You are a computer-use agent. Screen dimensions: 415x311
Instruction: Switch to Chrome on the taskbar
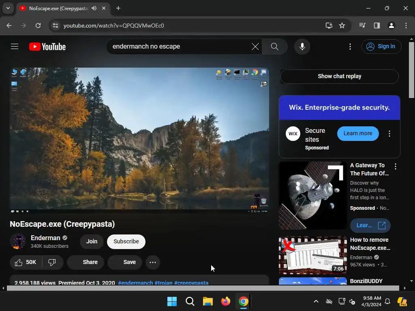coord(244,301)
